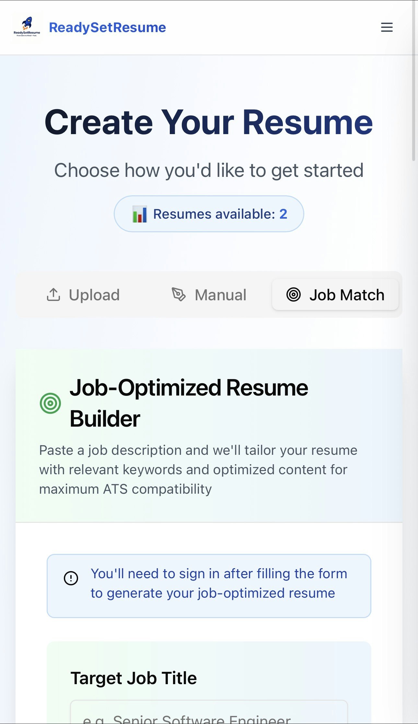Click the bar chart emoji icon

140,214
